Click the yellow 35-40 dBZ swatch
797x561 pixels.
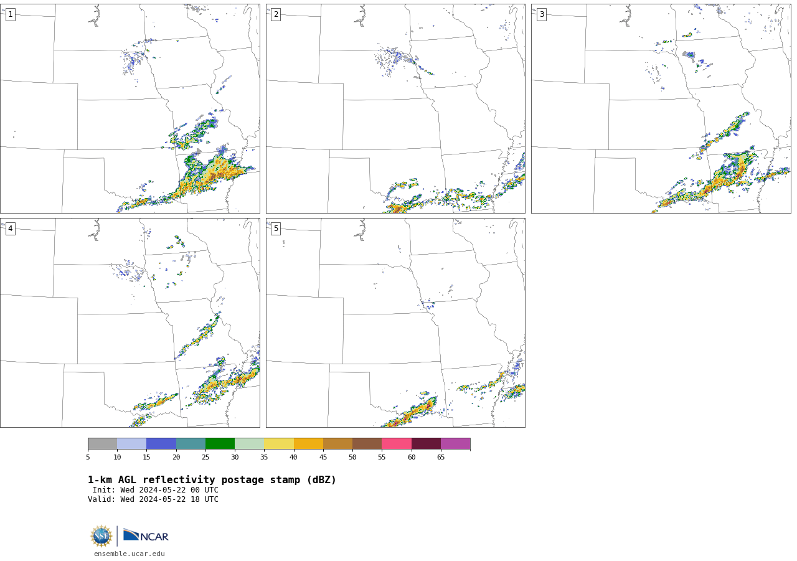[279, 443]
